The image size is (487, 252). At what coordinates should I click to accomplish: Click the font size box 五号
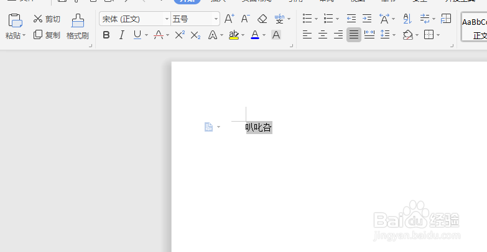click(192, 19)
